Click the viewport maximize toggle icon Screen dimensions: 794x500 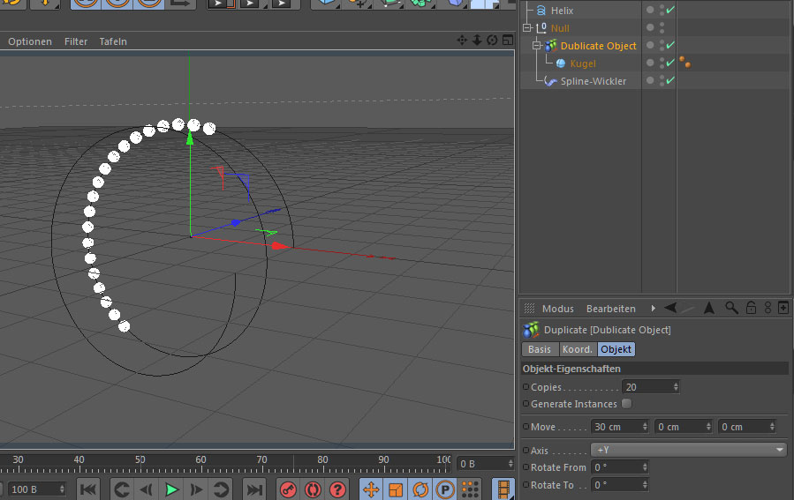[x=507, y=41]
